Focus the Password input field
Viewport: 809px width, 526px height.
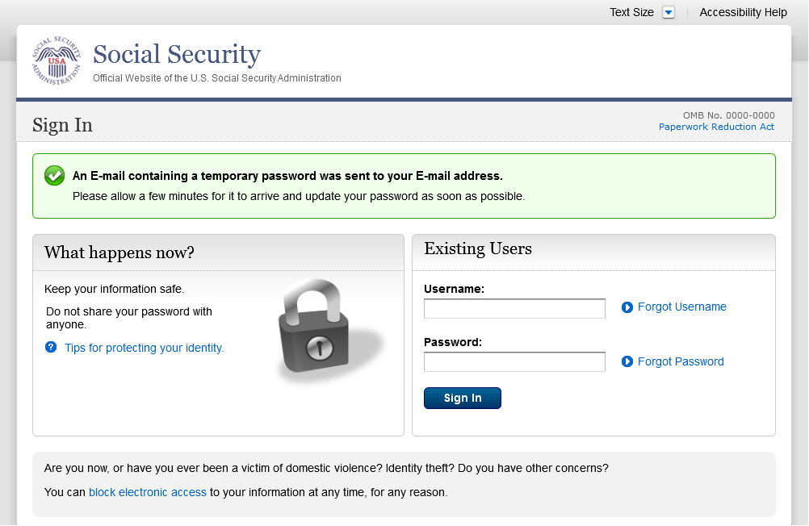(514, 361)
